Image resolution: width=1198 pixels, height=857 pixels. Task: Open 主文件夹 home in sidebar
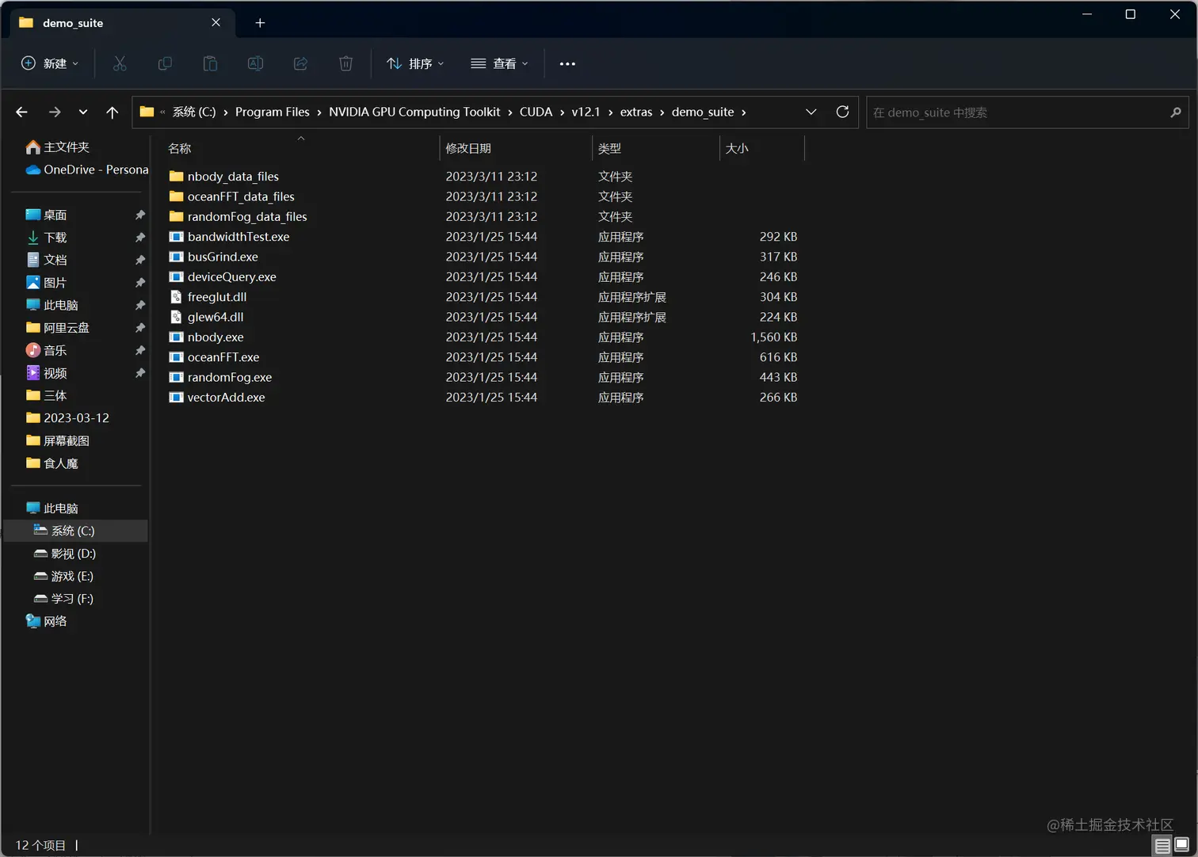pyautogui.click(x=58, y=147)
